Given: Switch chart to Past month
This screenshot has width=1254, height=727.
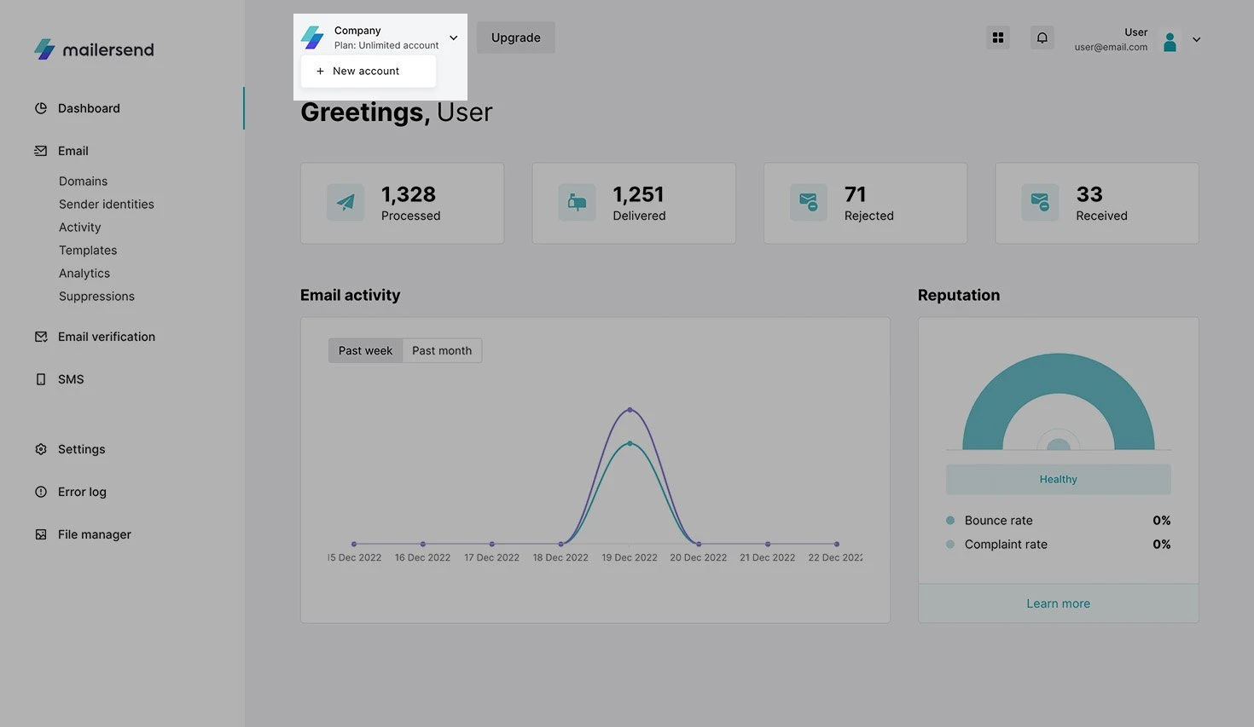Looking at the screenshot, I should pos(442,350).
